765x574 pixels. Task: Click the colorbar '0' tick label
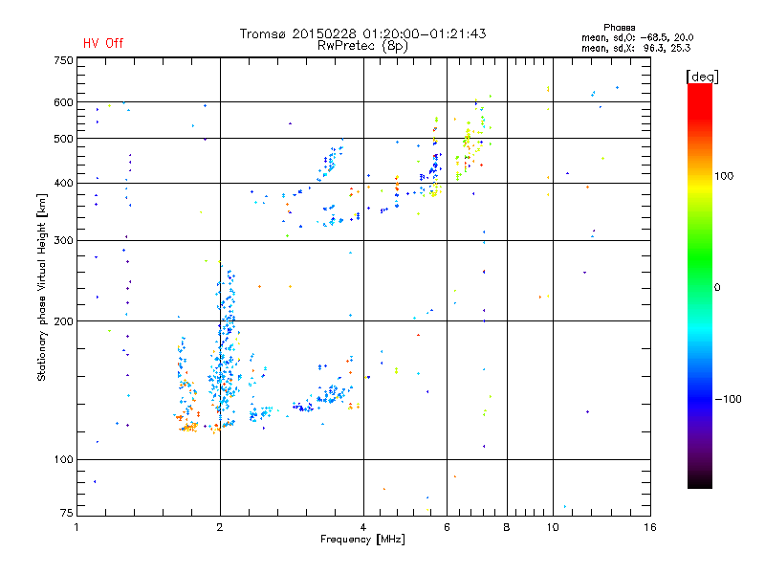(717, 288)
